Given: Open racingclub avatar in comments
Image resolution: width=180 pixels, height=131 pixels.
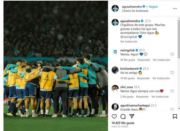Looking at the screenshot, I should point(115,52).
